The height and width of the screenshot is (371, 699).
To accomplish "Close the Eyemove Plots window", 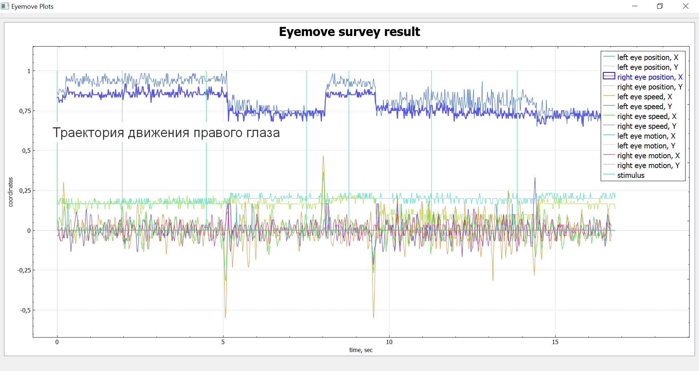I will pyautogui.click(x=686, y=6).
